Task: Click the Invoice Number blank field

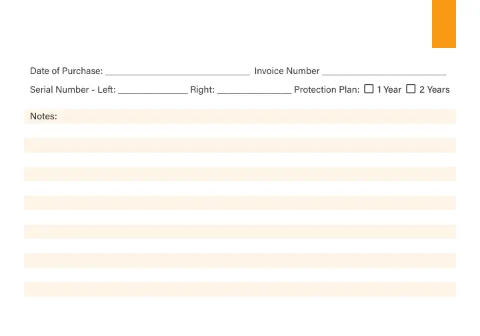Action: [384, 70]
